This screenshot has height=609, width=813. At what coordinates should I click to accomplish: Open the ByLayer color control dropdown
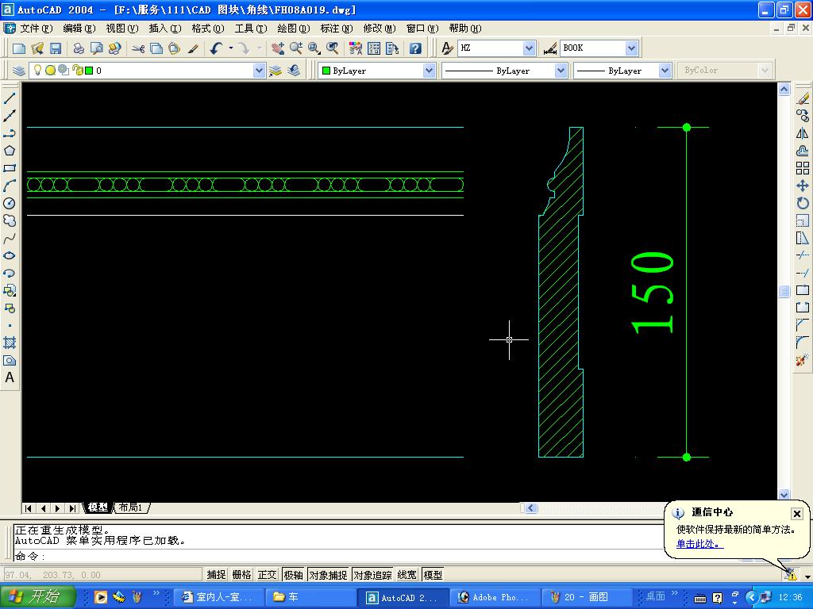429,71
